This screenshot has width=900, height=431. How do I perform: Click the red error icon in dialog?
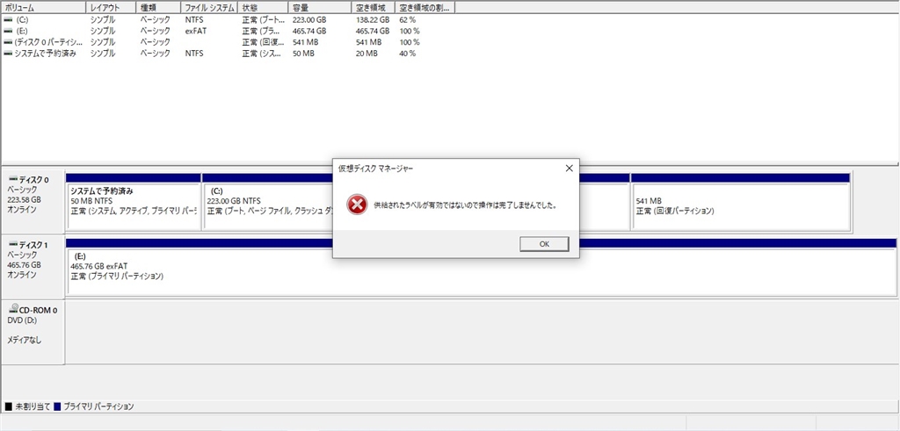pos(357,205)
